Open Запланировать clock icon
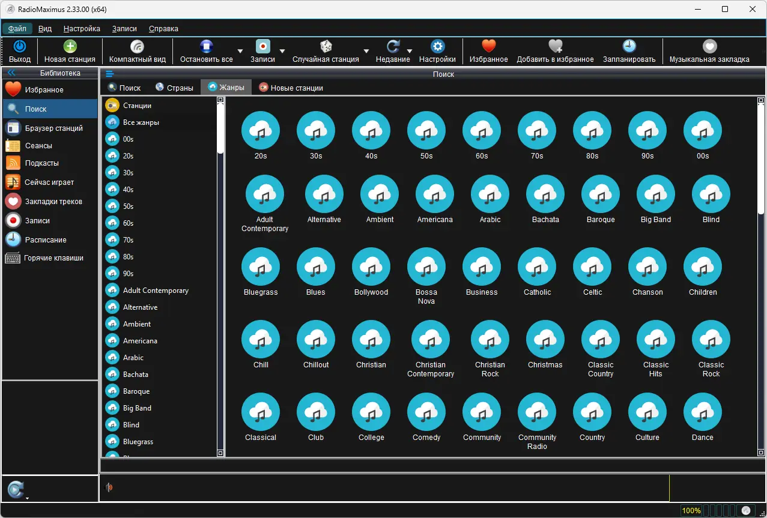Viewport: 767px width, 518px height. click(x=629, y=47)
